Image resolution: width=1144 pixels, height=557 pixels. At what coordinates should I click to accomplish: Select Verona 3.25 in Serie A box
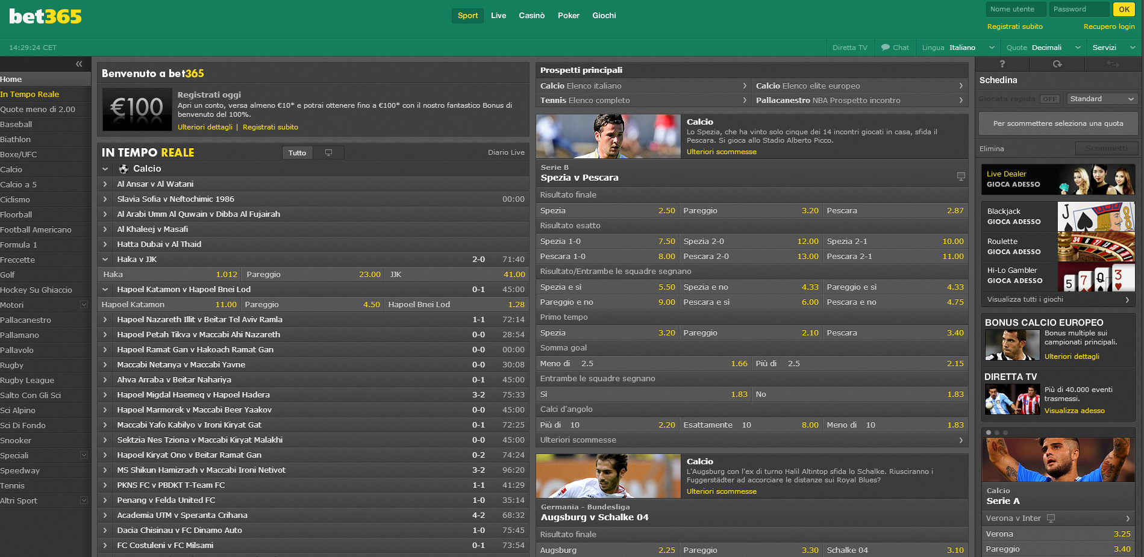point(1058,534)
